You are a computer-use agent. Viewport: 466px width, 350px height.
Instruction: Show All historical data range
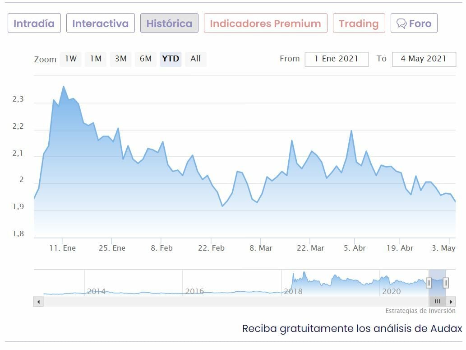[x=195, y=59]
